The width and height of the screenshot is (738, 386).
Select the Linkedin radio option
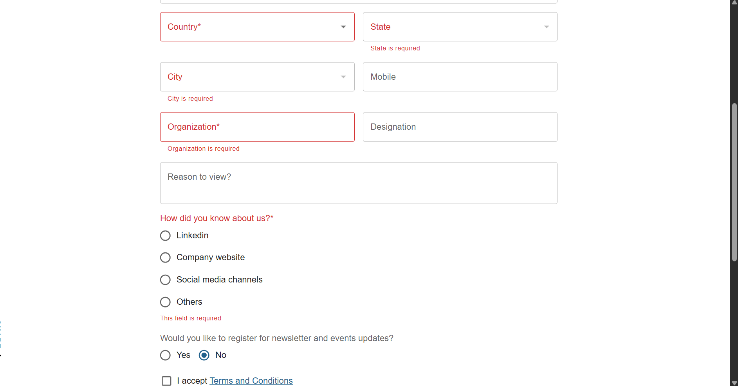pos(165,236)
